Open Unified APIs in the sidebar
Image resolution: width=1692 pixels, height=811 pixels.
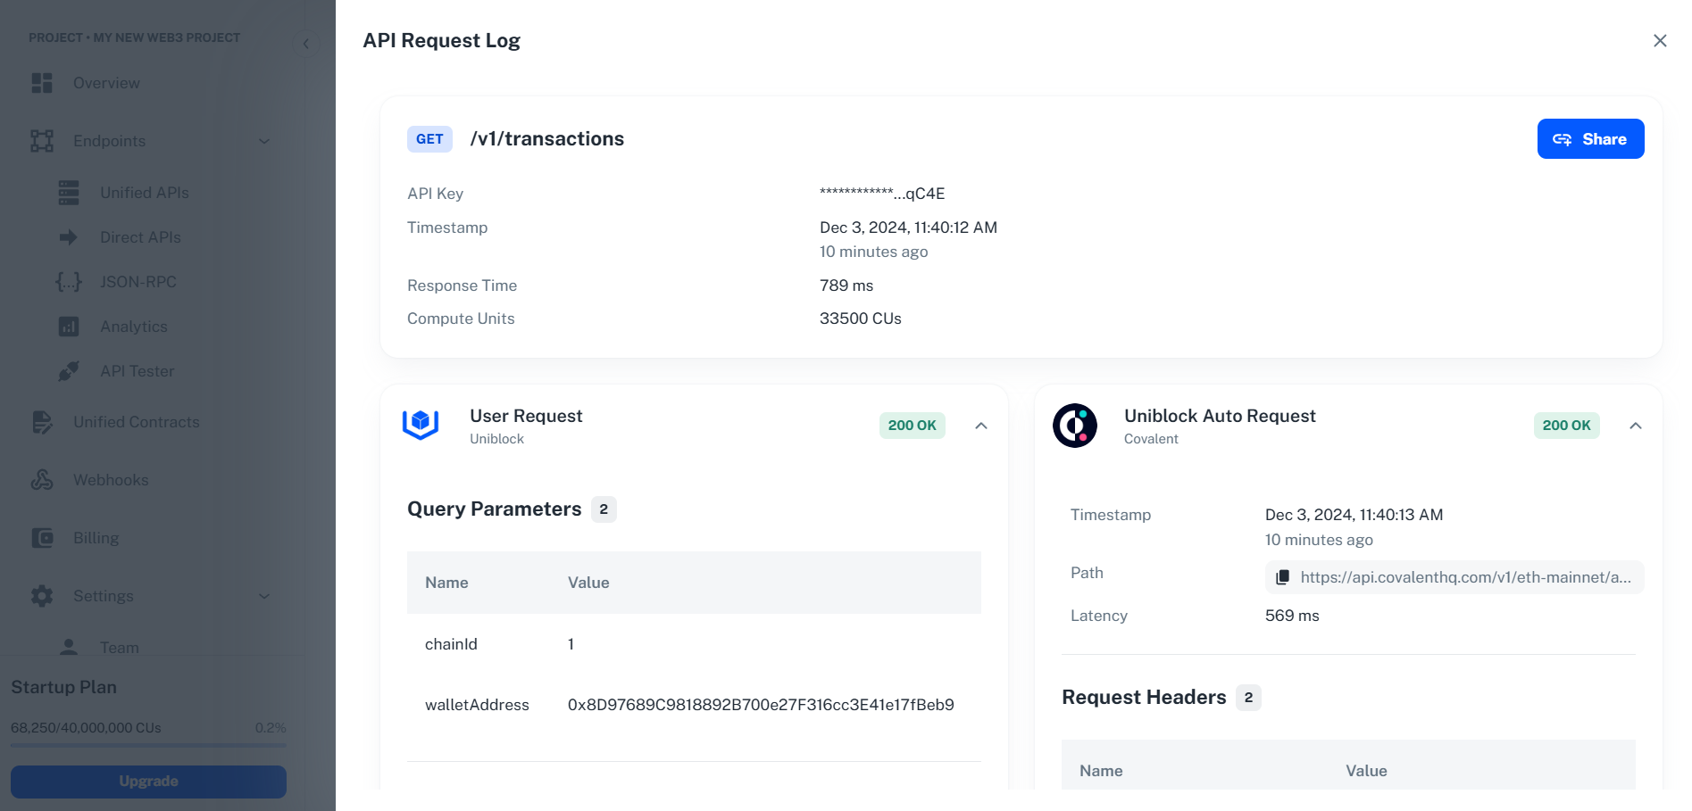point(145,193)
